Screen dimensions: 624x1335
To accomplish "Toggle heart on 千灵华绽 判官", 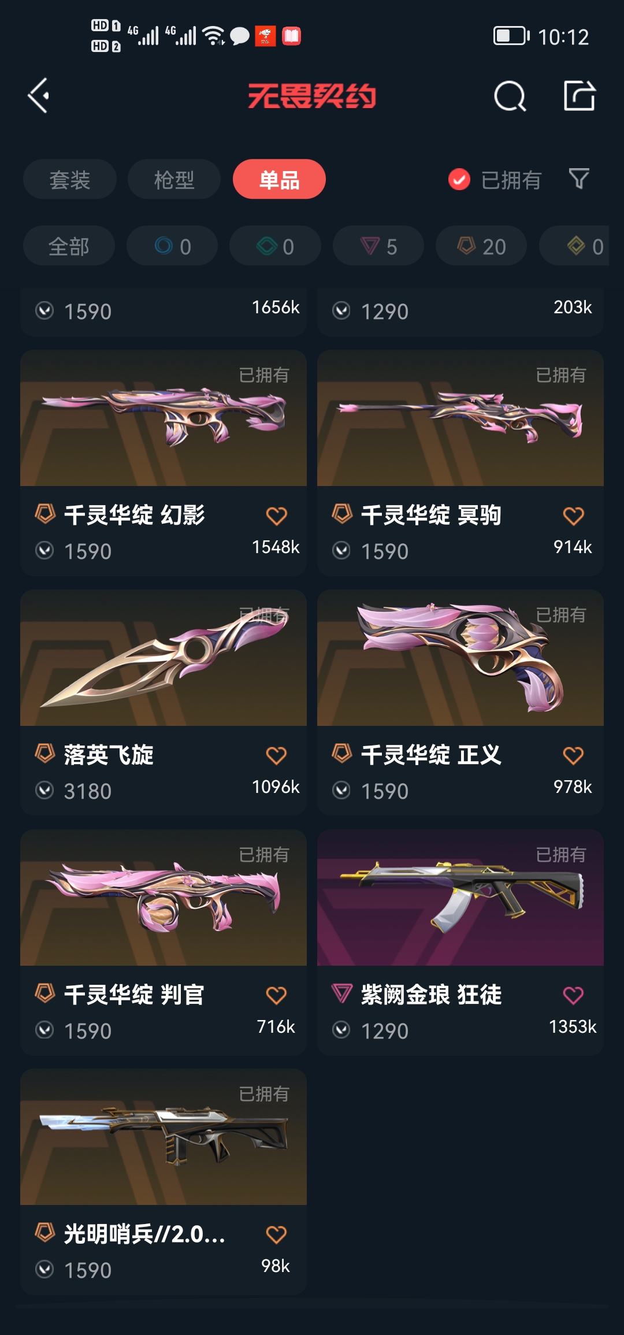I will 276,995.
